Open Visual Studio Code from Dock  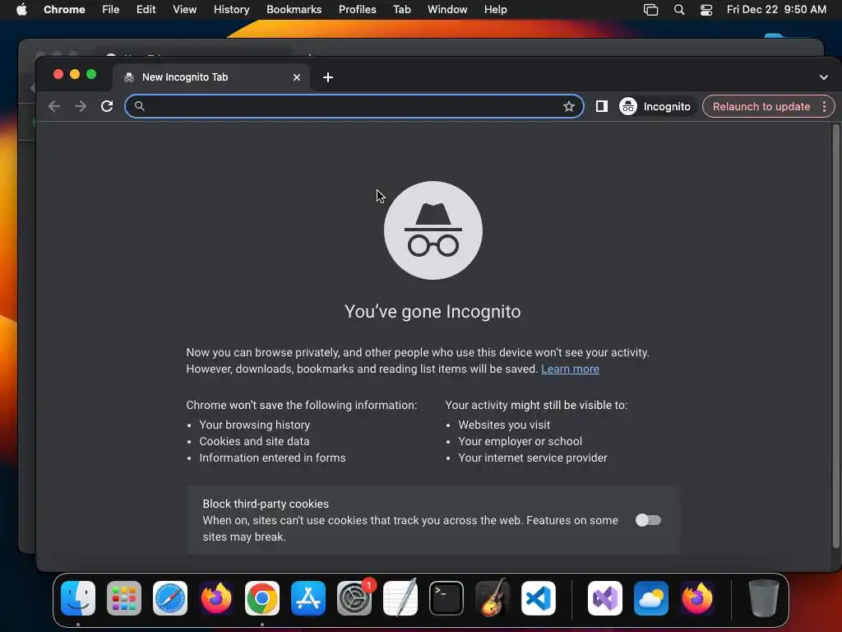point(539,598)
